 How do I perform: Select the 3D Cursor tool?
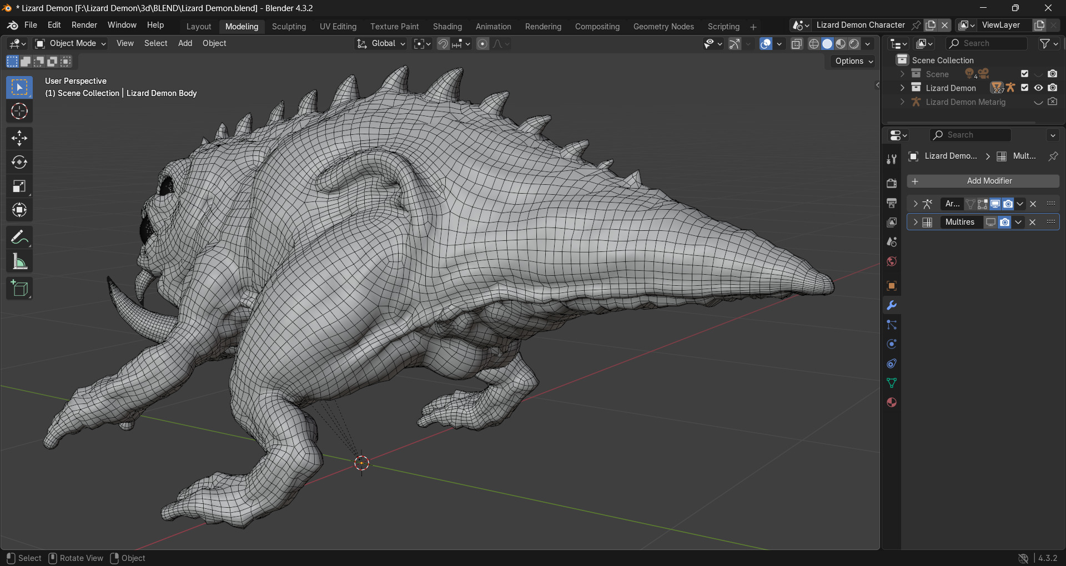pyautogui.click(x=19, y=112)
